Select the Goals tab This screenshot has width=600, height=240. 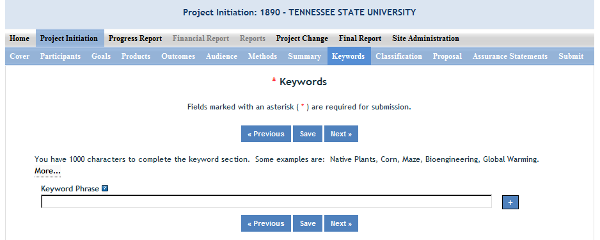coord(101,56)
